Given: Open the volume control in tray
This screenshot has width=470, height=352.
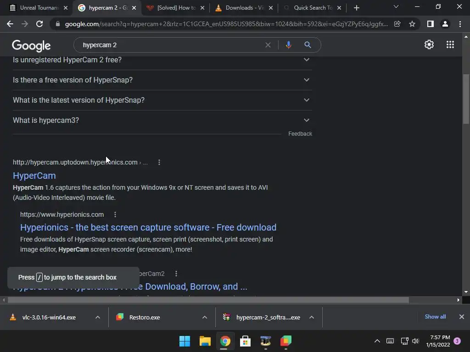Looking at the screenshot, I should pyautogui.click(x=415, y=341).
